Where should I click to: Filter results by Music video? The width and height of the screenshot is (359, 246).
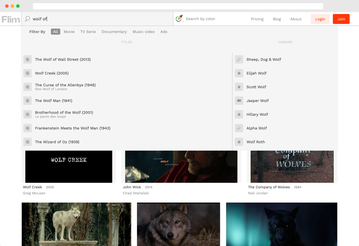tap(144, 32)
